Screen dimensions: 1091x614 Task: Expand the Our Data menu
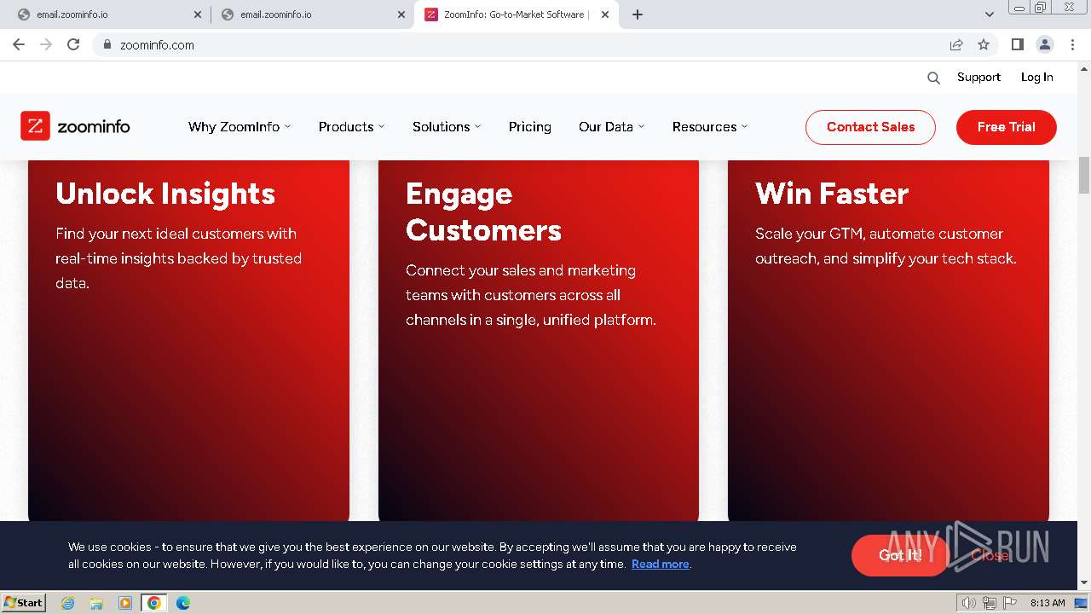[x=611, y=126]
